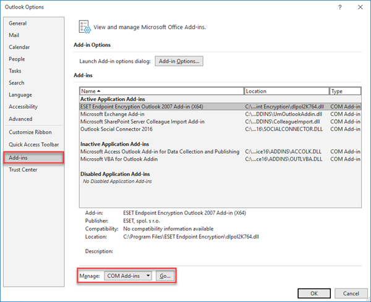Click the Go button next to Manage
This screenshot has width=371, height=302.
coord(165,276)
